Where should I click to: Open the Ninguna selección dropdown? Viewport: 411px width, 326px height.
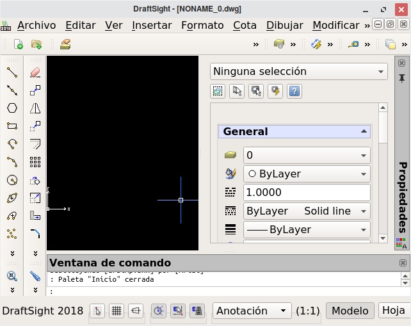(x=299, y=71)
